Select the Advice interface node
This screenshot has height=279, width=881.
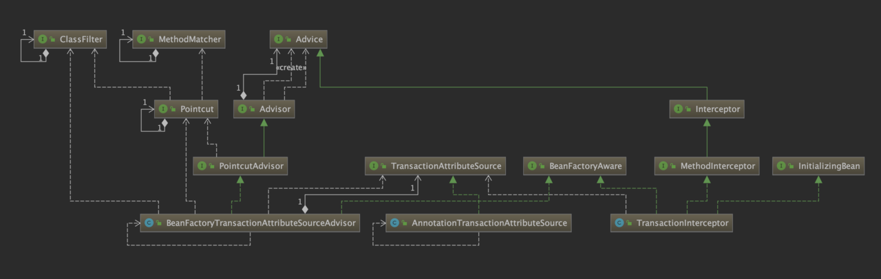pos(298,39)
